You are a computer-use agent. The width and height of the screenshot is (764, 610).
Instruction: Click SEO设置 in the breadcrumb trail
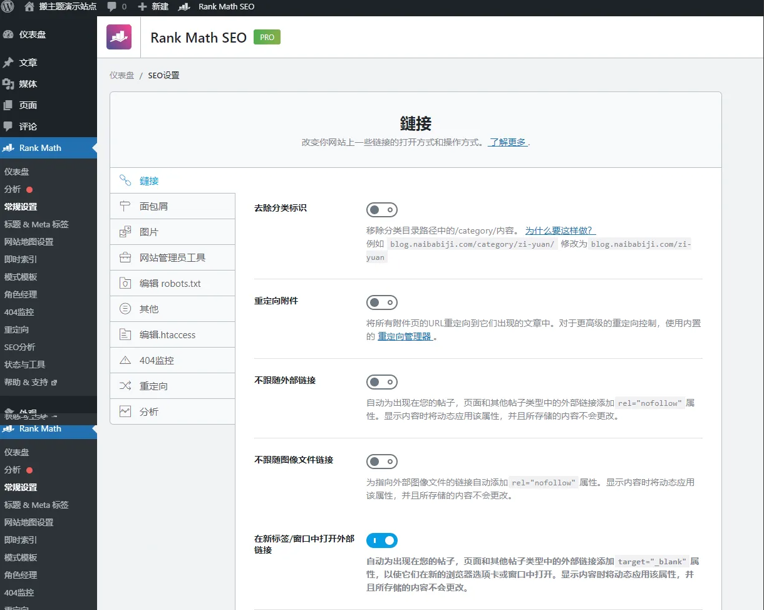(x=163, y=75)
